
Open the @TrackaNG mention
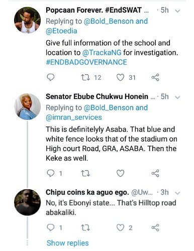[102, 53]
